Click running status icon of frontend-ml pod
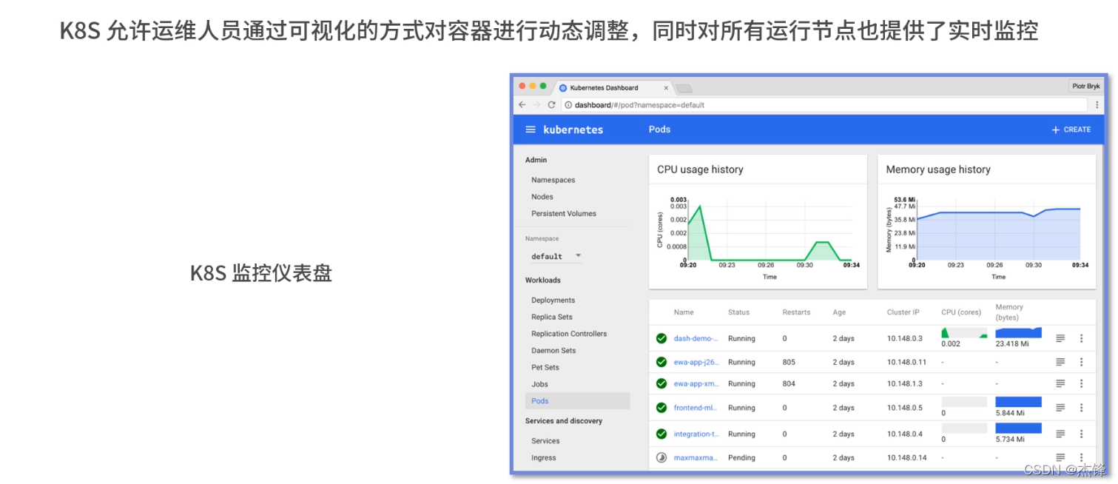 (x=661, y=408)
